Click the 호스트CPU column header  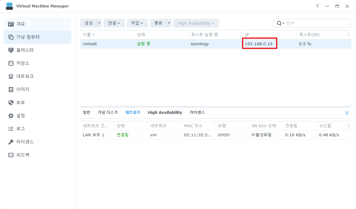coord(321,35)
